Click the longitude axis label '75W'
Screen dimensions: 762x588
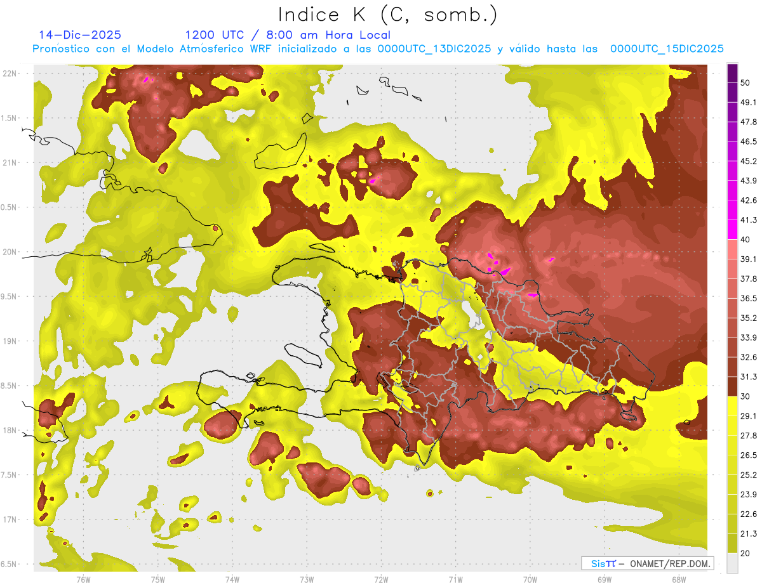[157, 579]
